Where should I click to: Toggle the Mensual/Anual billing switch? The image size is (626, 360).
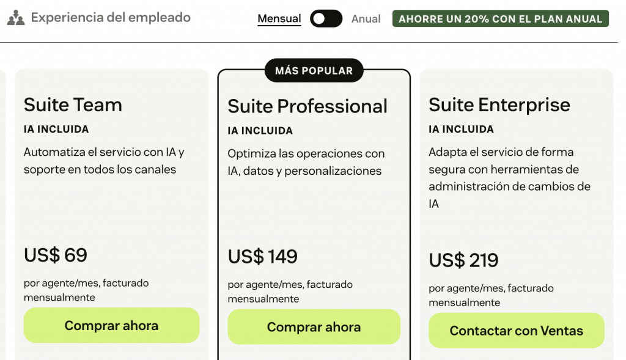326,19
